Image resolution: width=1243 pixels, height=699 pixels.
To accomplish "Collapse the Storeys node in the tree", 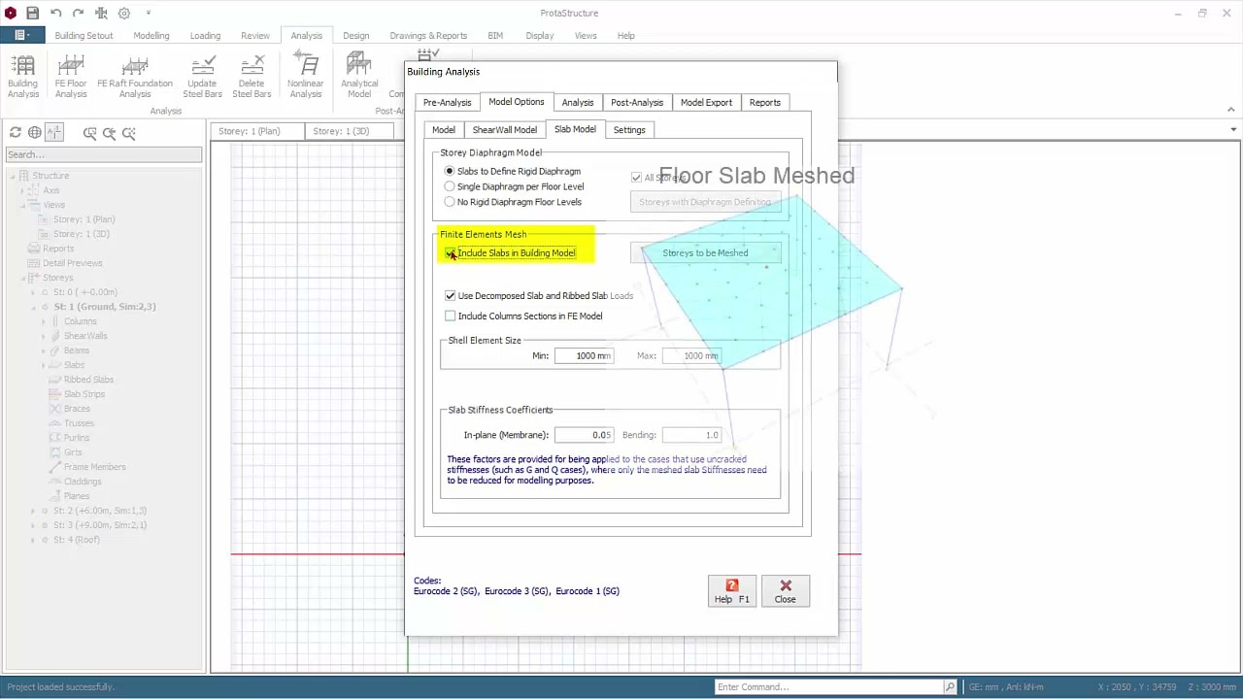I will pos(22,278).
